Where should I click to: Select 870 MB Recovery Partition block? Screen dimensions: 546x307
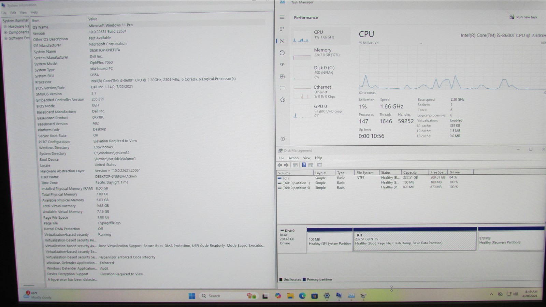[511, 239]
